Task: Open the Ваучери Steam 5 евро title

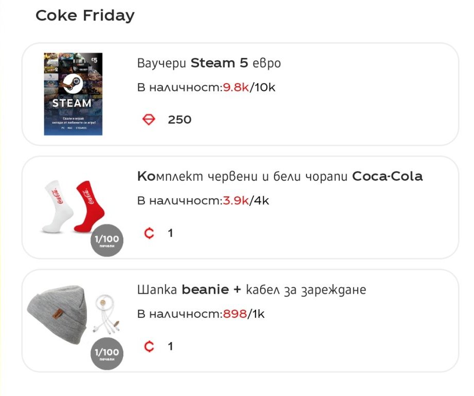Action: coord(209,63)
